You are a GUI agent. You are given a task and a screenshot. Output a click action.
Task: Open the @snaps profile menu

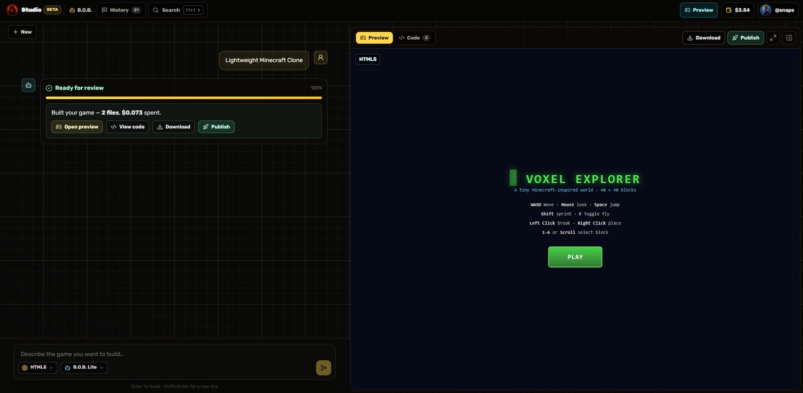777,10
